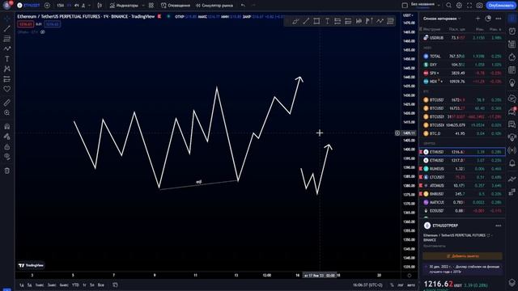The image size is (518, 291).
Task: Click the undo arrow in top toolbar
Action: tap(243, 6)
